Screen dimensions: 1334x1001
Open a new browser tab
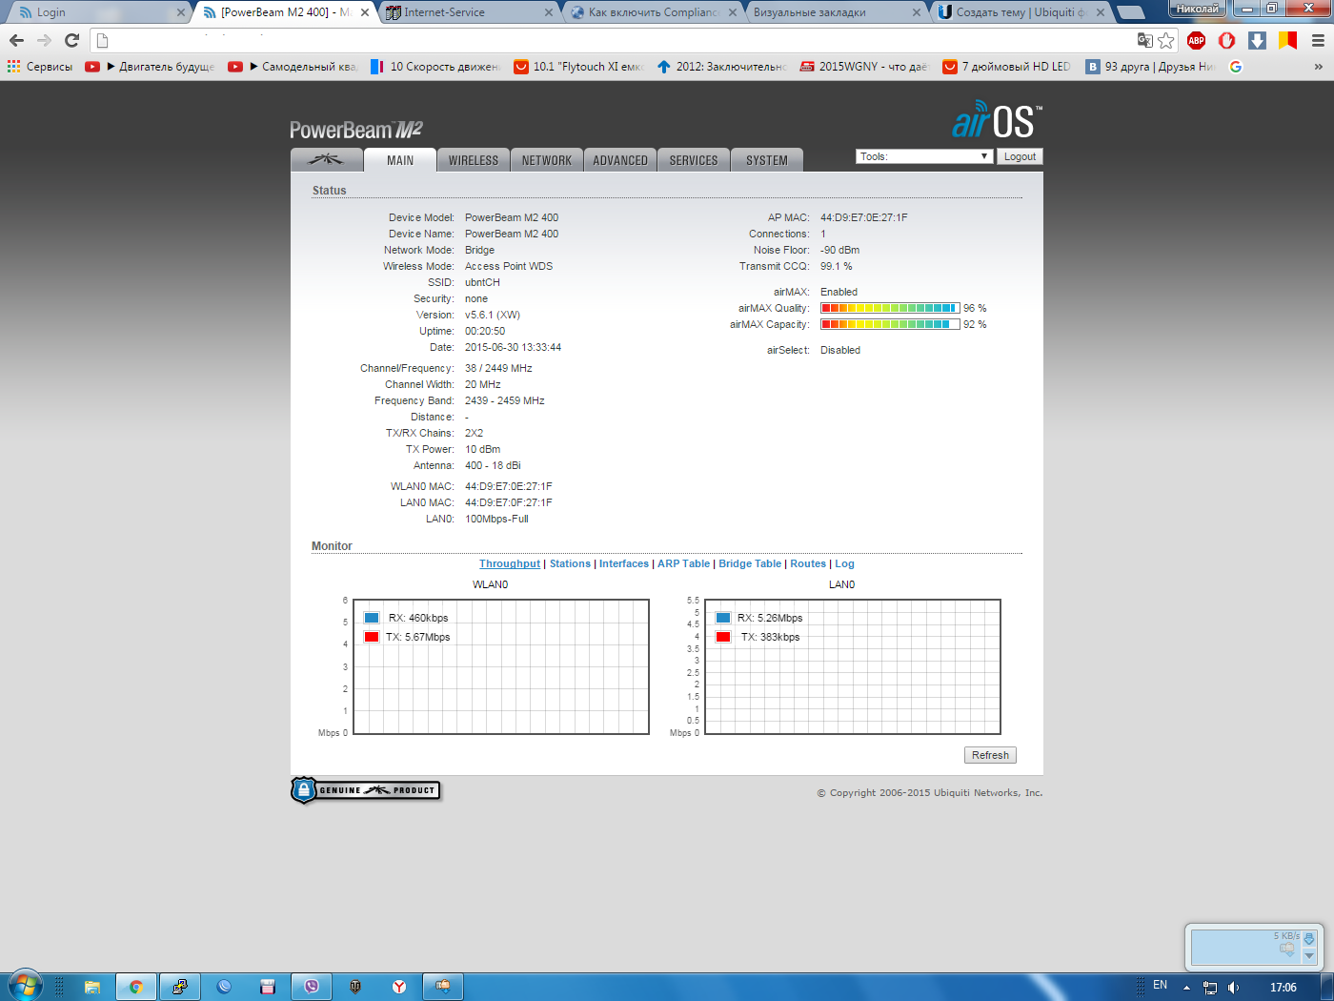[1130, 12]
